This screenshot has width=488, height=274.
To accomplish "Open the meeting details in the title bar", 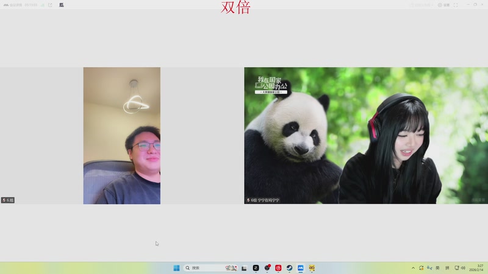I will point(12,5).
